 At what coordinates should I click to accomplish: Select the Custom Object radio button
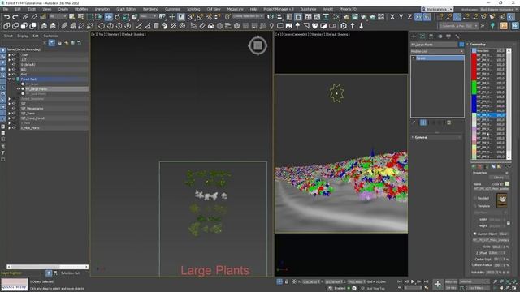pyautogui.click(x=474, y=234)
